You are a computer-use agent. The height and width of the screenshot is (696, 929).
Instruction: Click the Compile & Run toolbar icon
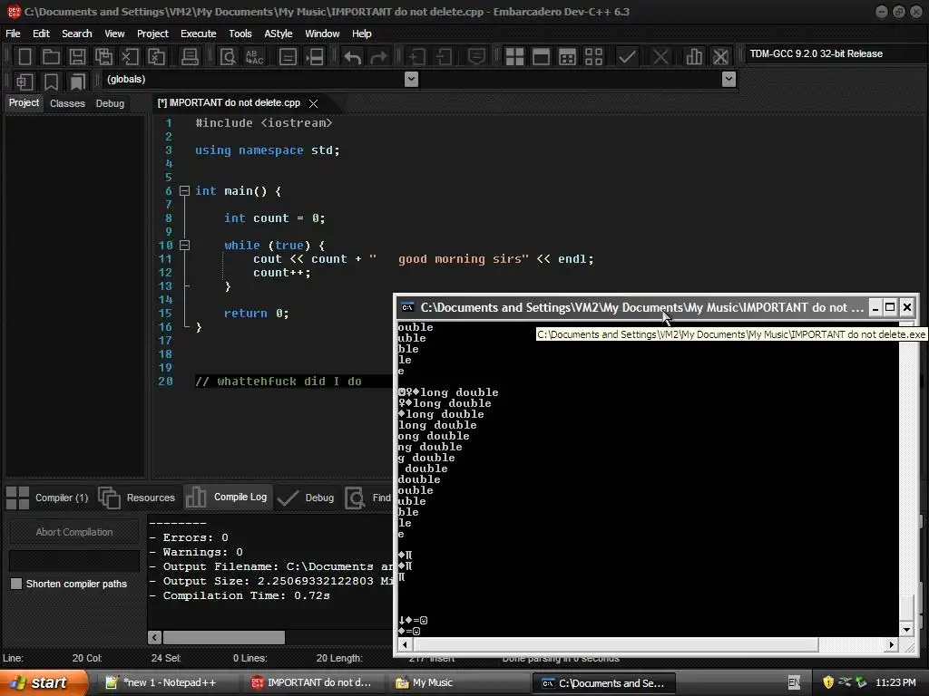coord(567,57)
